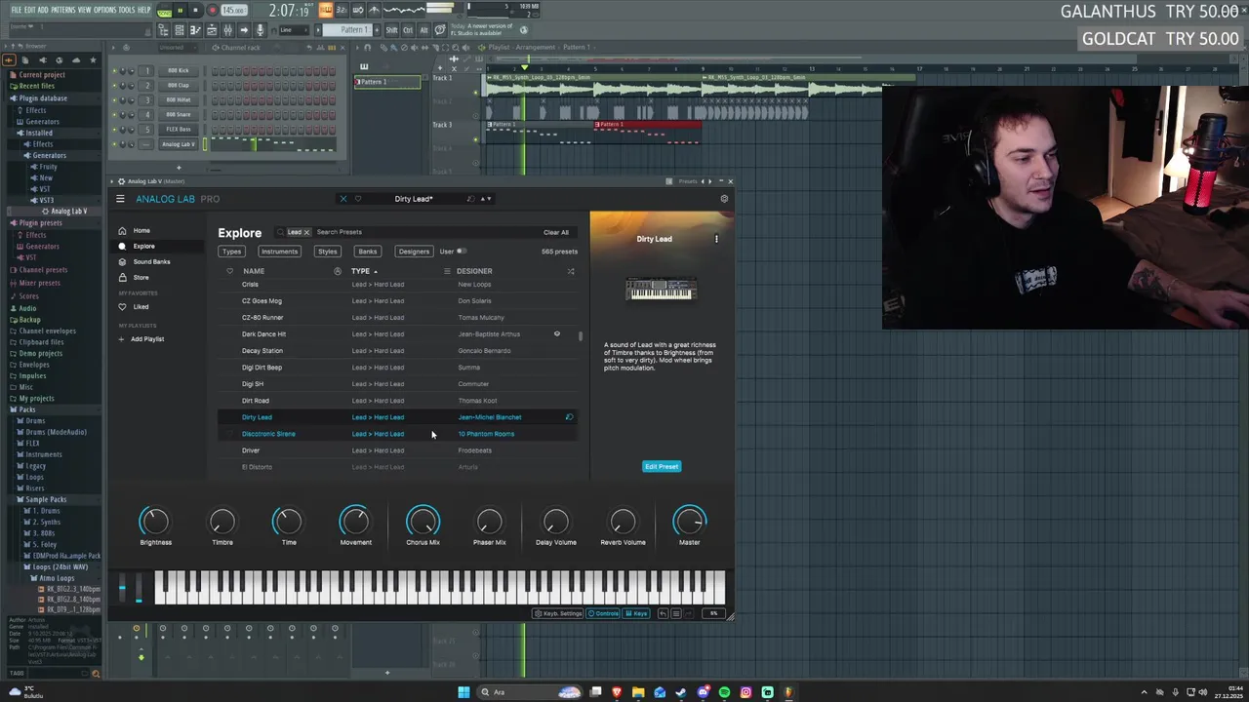The height and width of the screenshot is (702, 1249).
Task: Open the PATTERNS menu
Action: tap(62, 10)
